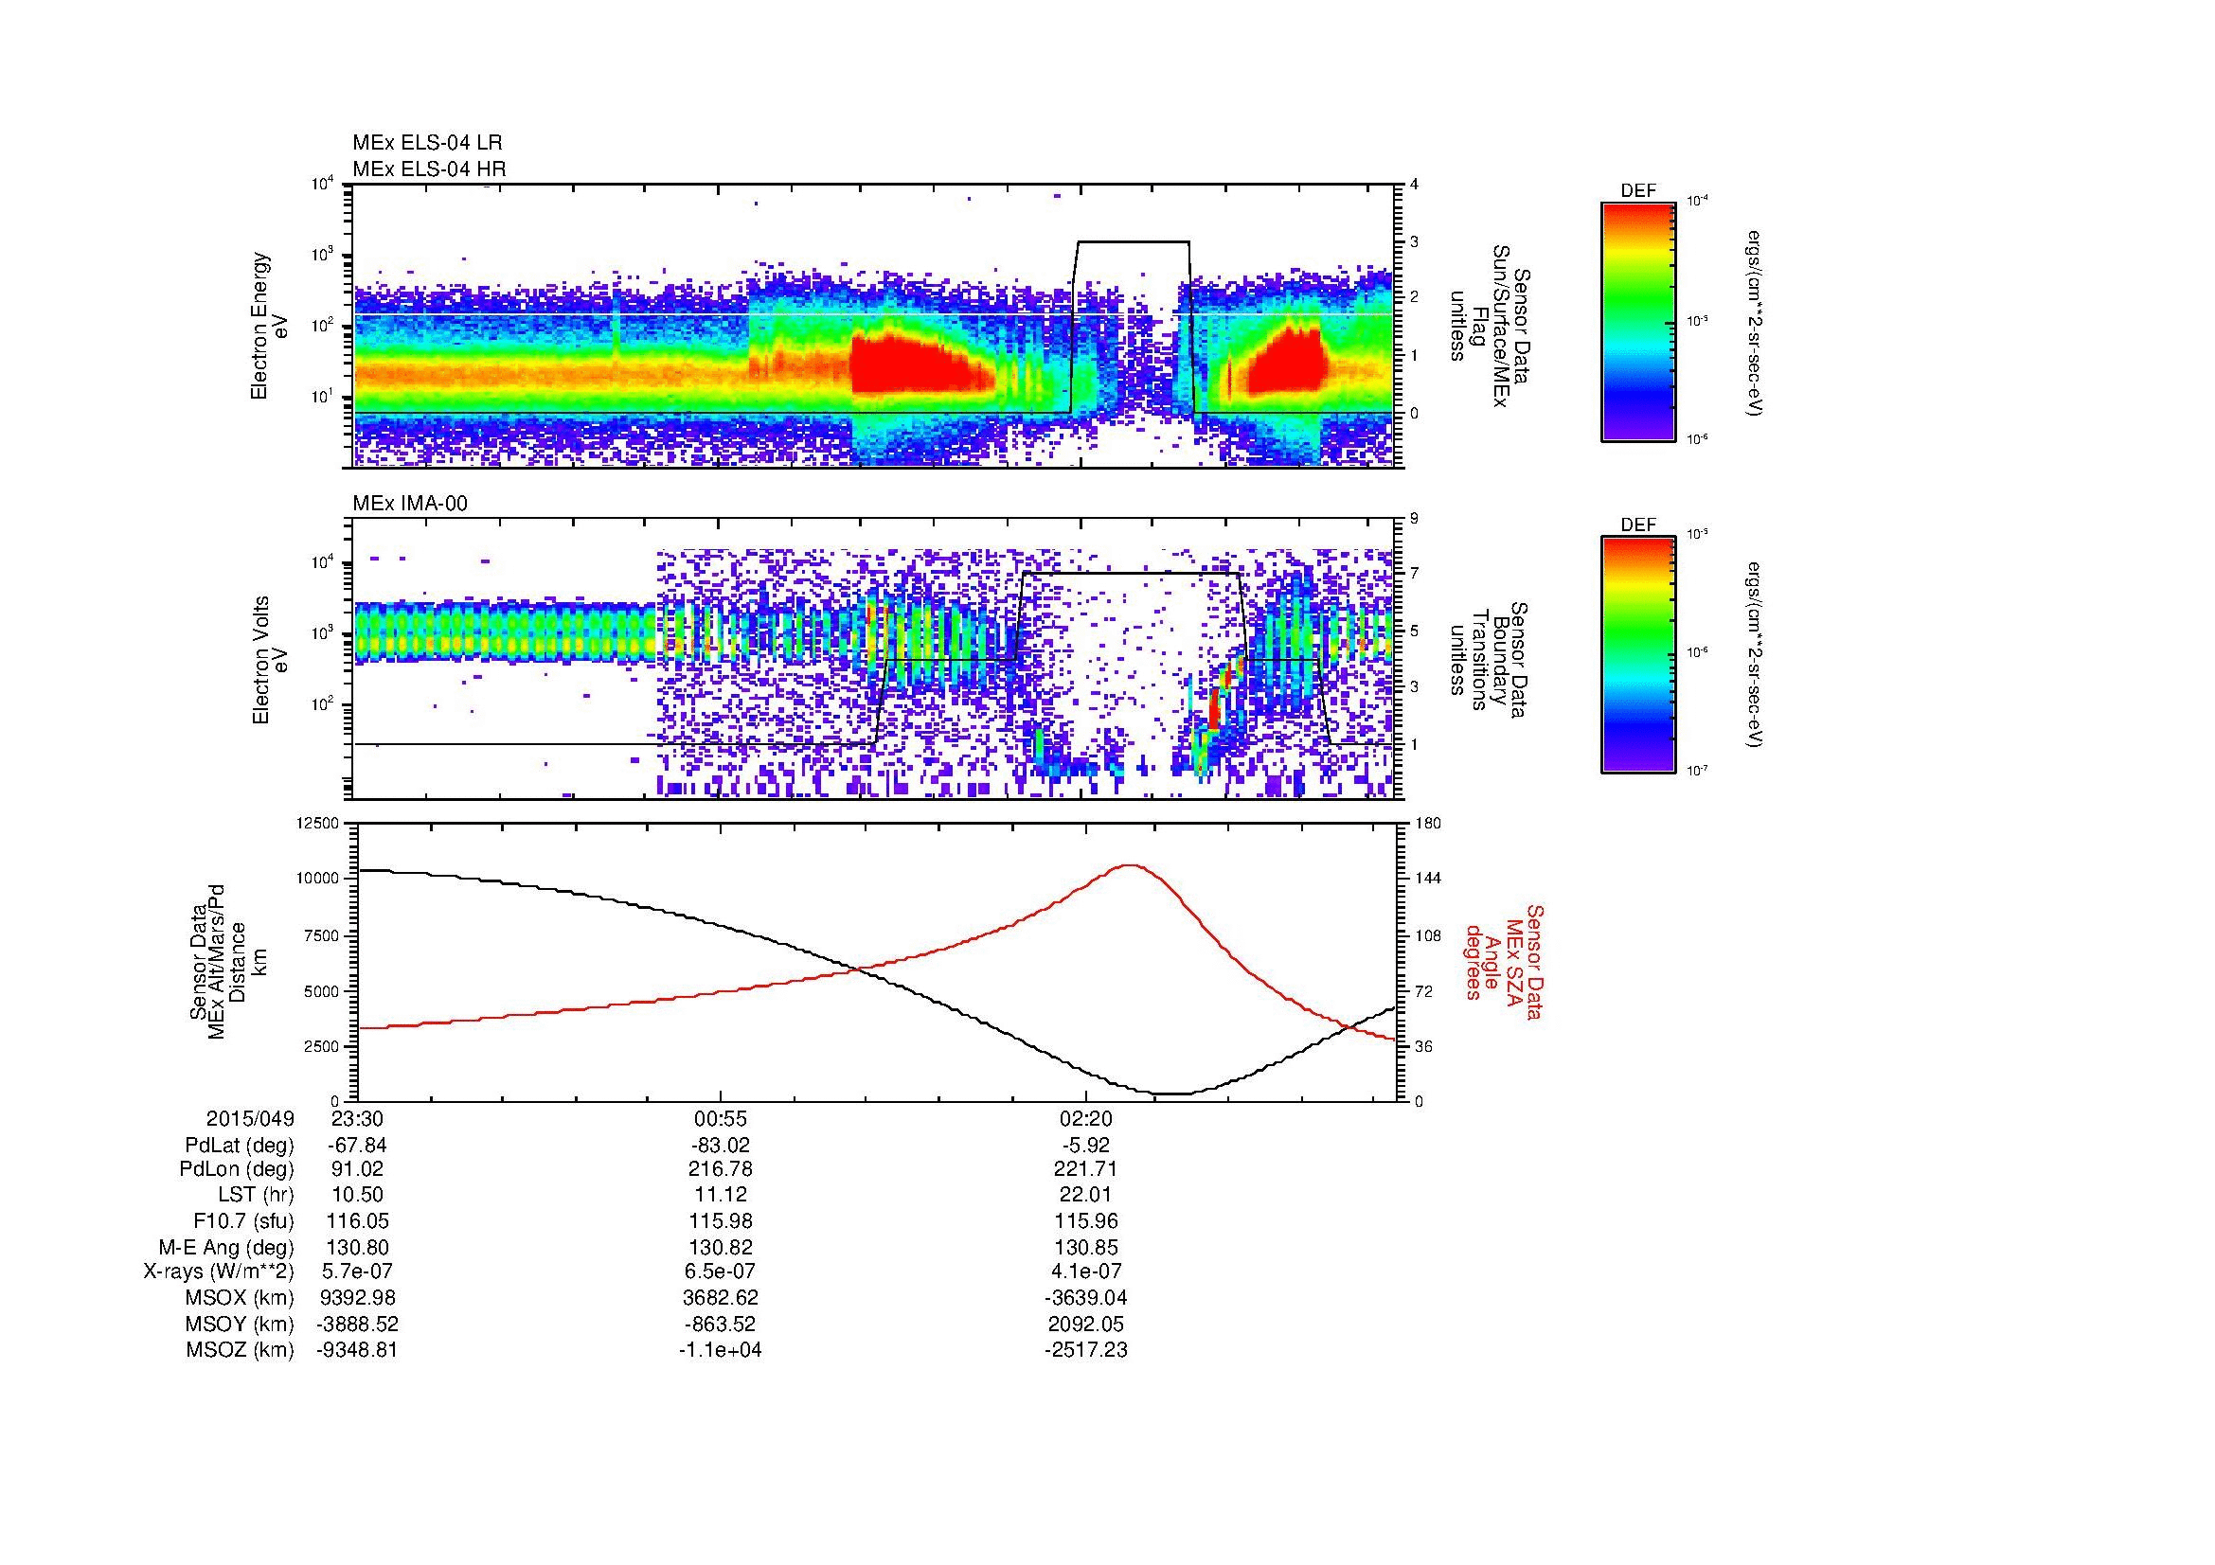The height and width of the screenshot is (1565, 2215).
Task: Click the PdLon value '216.78'
Action: [721, 1169]
